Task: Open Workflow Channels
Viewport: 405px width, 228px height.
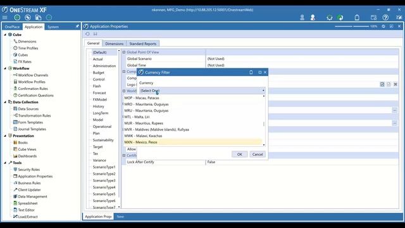Action: pyautogui.click(x=33, y=75)
